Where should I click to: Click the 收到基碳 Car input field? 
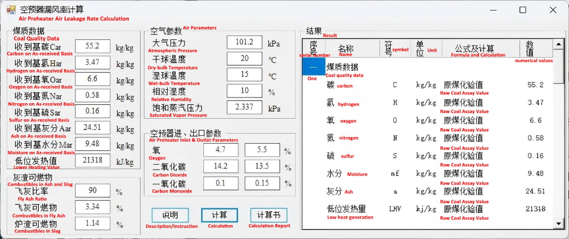click(92, 47)
